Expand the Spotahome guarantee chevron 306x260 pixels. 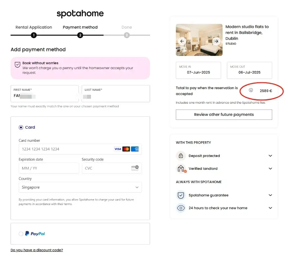[x=270, y=195]
